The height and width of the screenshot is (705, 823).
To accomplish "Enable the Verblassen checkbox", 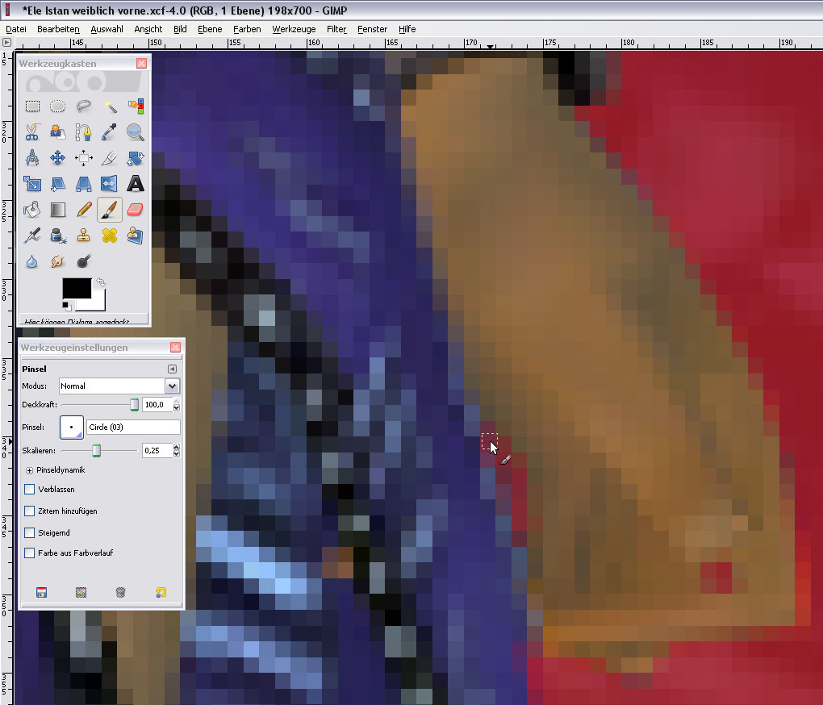I will (30, 489).
